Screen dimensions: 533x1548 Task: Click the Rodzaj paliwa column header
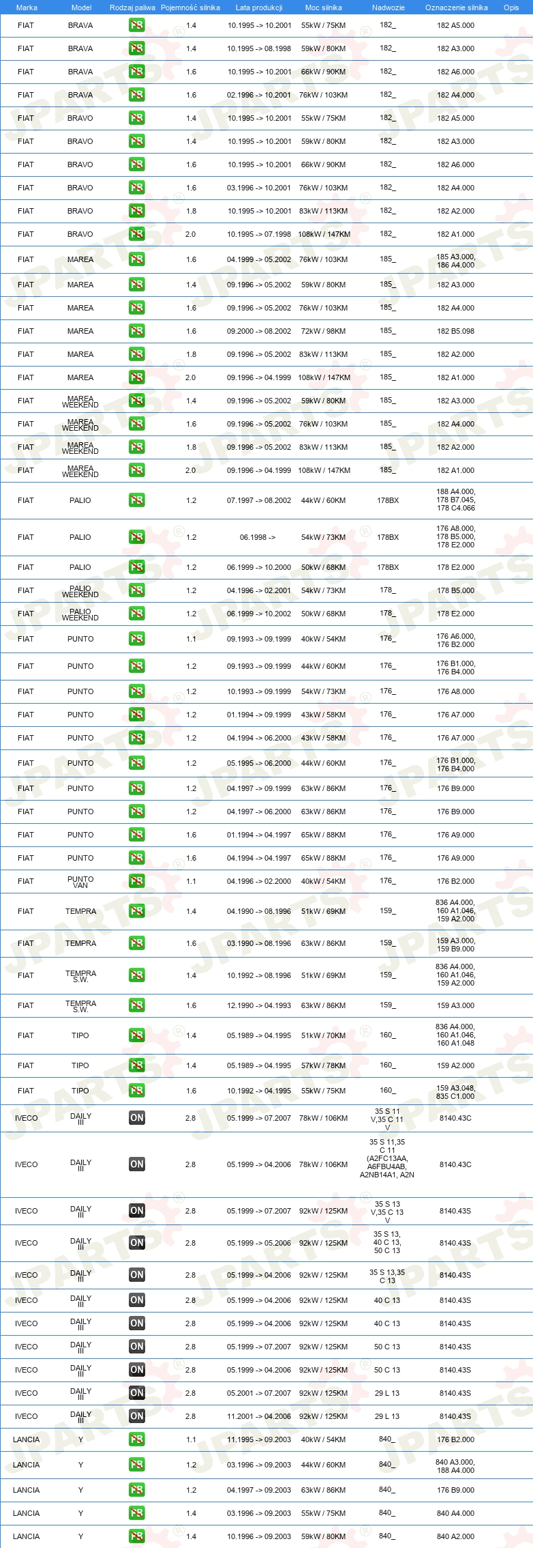132,8
